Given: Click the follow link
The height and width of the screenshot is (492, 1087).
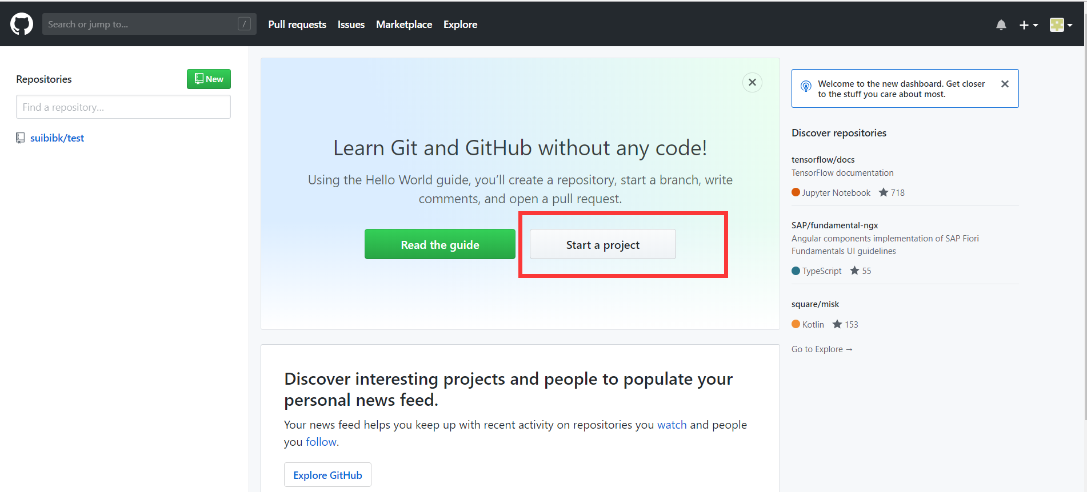Looking at the screenshot, I should pos(321,442).
